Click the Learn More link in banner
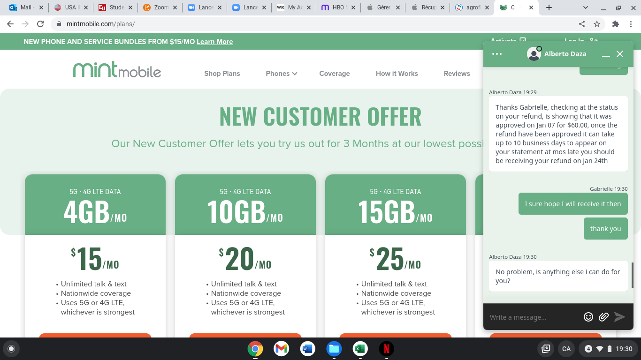 pos(214,42)
